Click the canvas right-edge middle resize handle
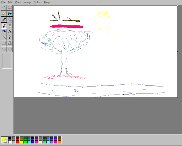182x146 pixels. click(177, 52)
